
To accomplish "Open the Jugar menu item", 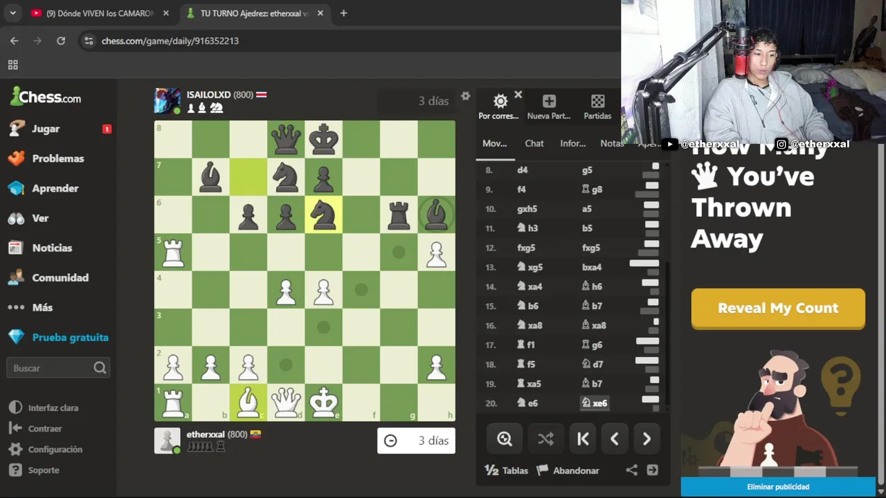I will [46, 129].
